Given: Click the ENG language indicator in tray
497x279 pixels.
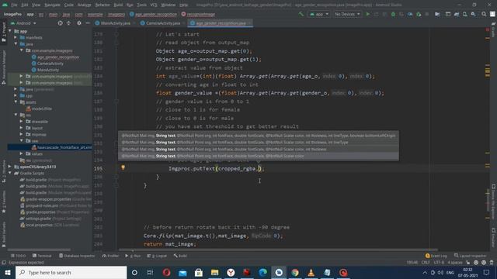Looking at the screenshot, I should click(x=450, y=272).
